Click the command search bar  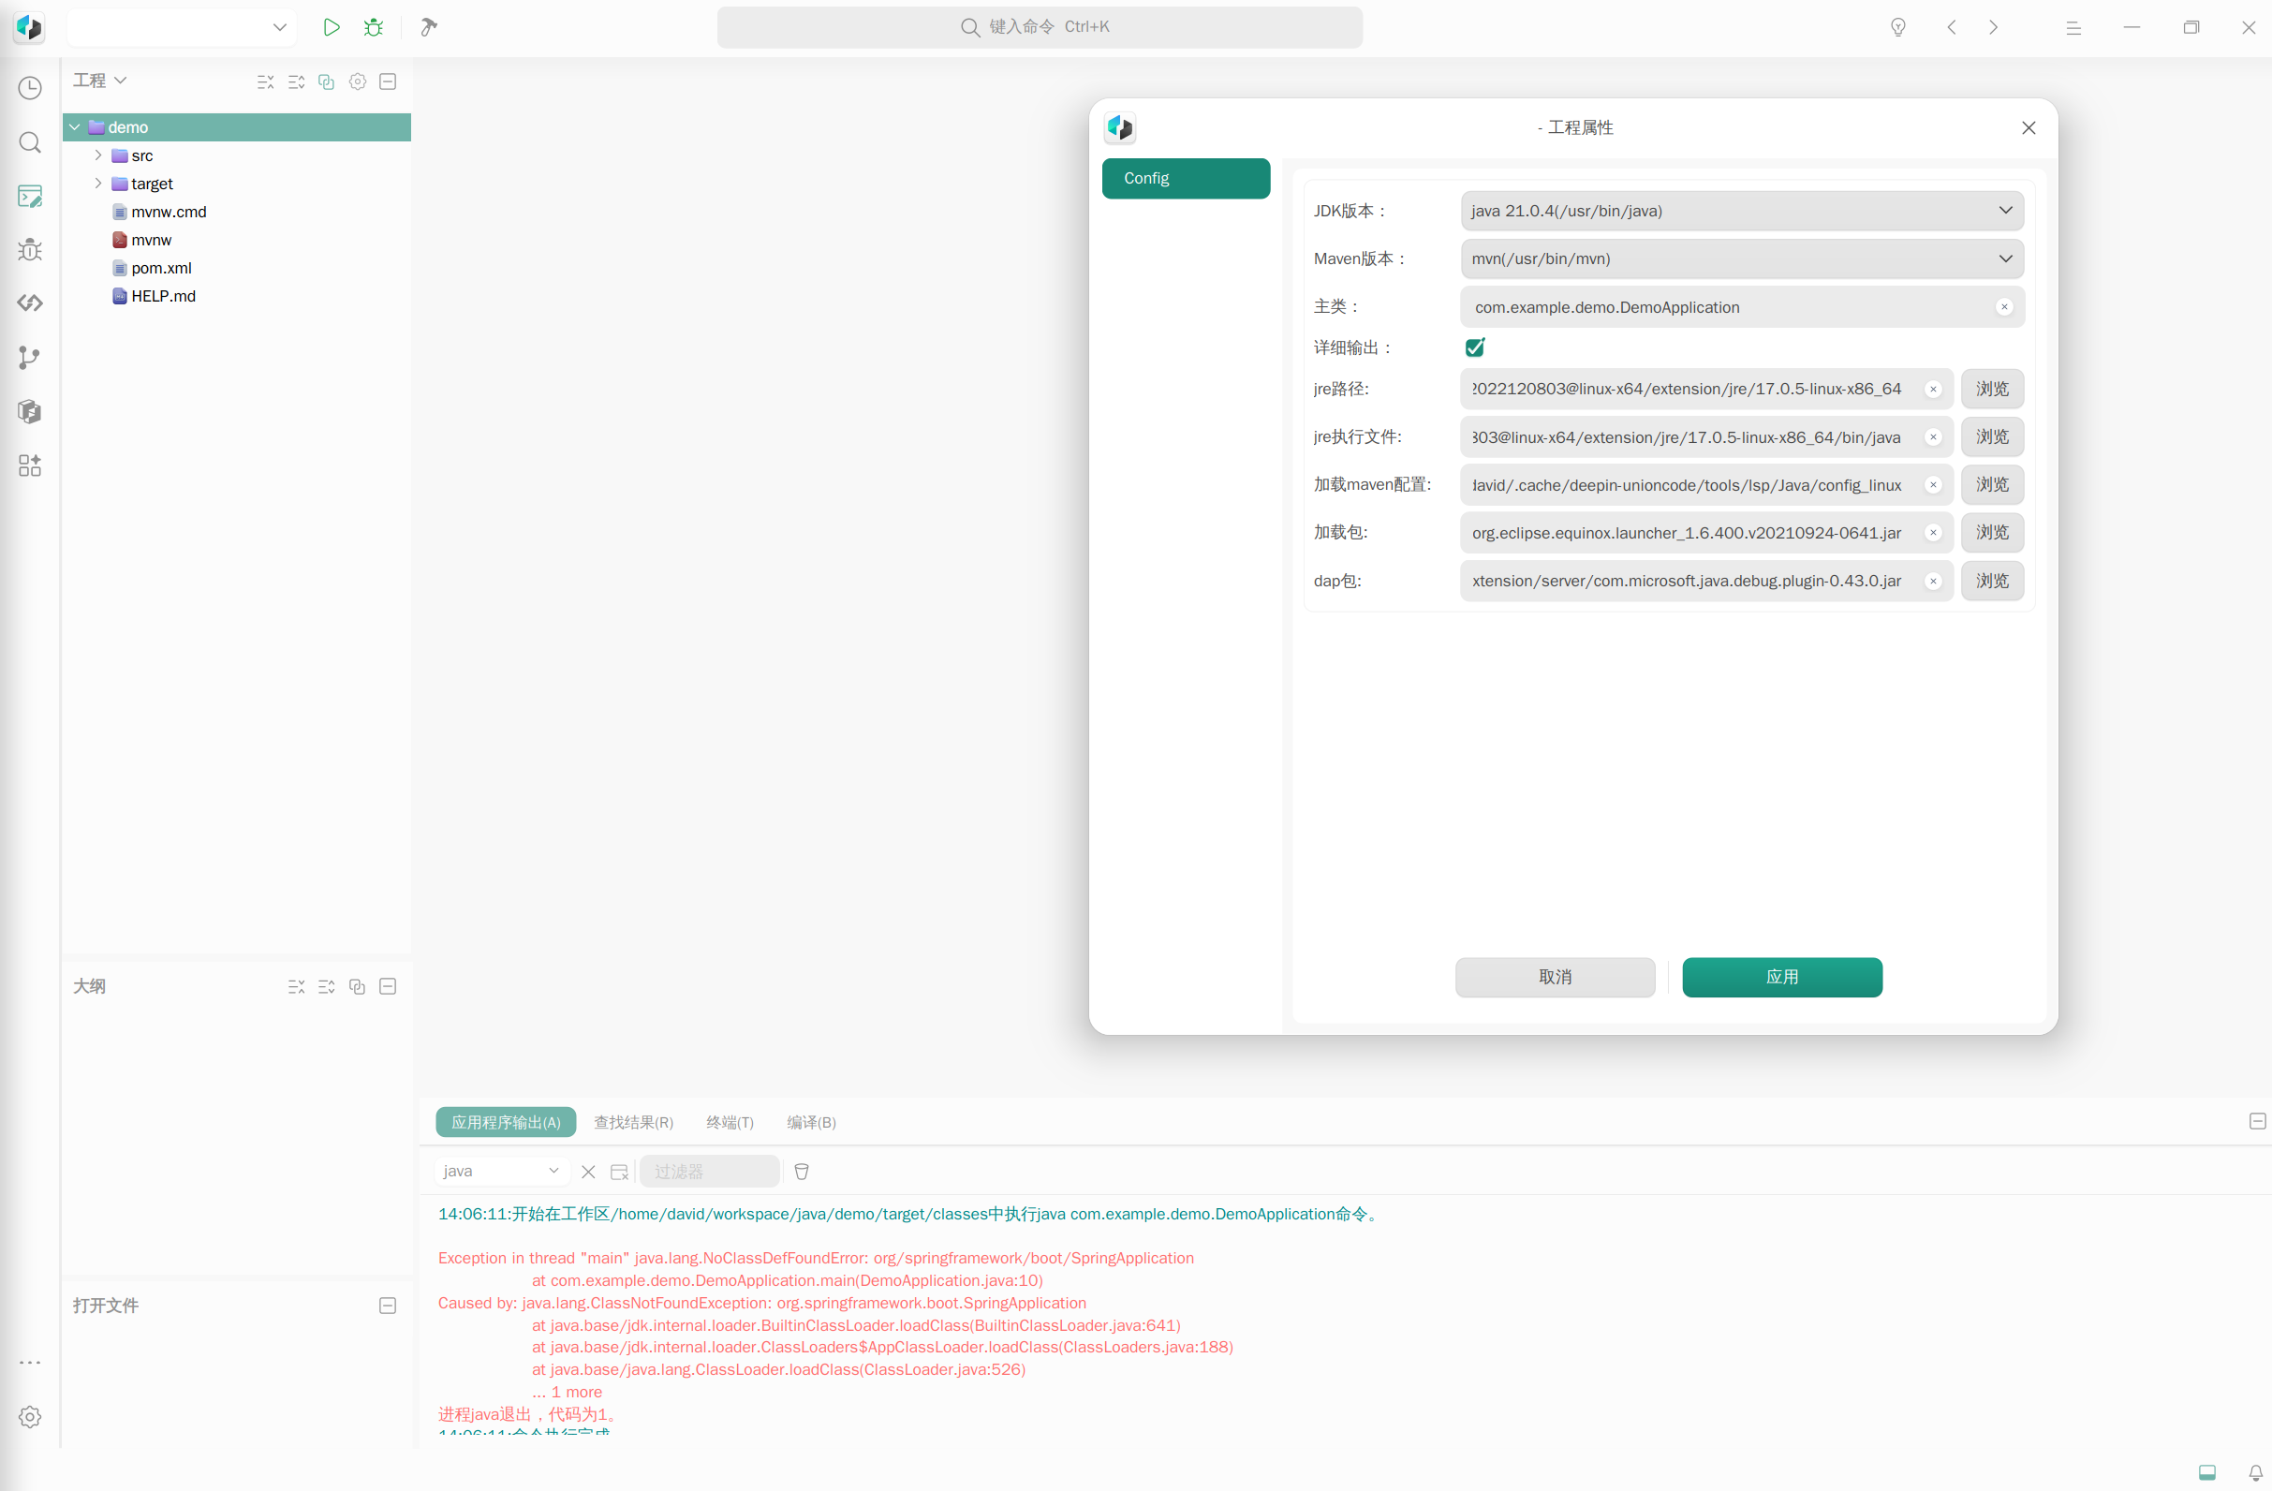[1040, 27]
